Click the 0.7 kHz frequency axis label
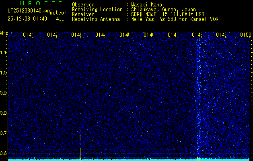This screenshot has height=161, width=253. pos(4,133)
